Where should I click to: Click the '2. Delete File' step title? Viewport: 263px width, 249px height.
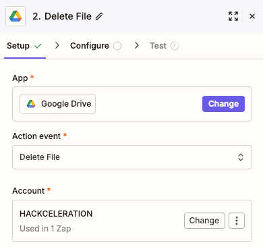click(x=62, y=16)
